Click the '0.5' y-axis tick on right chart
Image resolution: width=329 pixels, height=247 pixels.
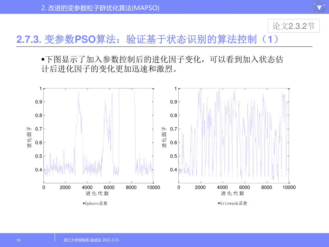click(173, 156)
